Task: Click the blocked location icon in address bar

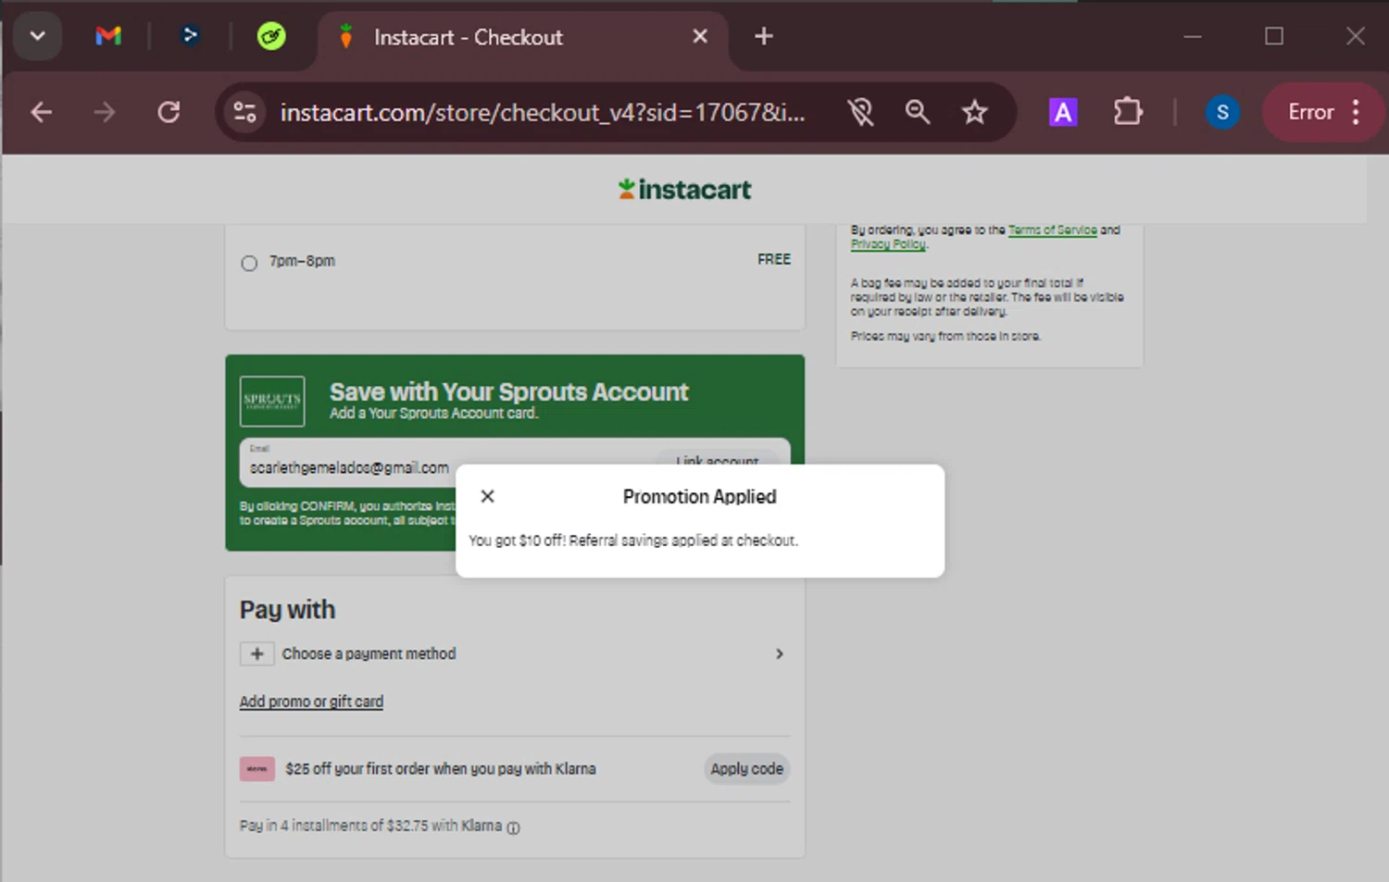Action: point(860,112)
